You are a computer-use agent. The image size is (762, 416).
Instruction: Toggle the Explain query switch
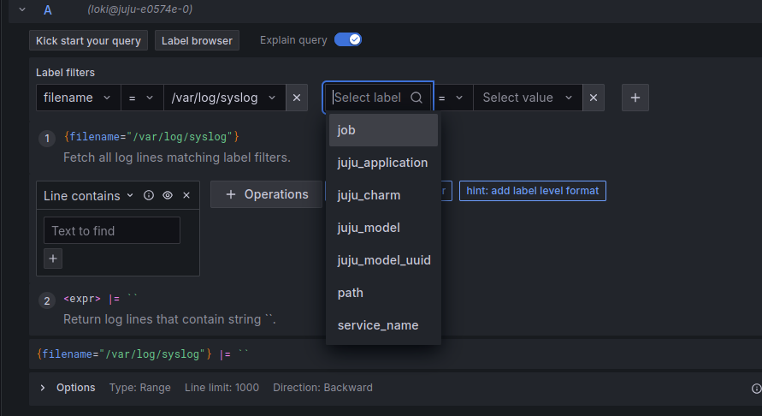pyautogui.click(x=348, y=39)
